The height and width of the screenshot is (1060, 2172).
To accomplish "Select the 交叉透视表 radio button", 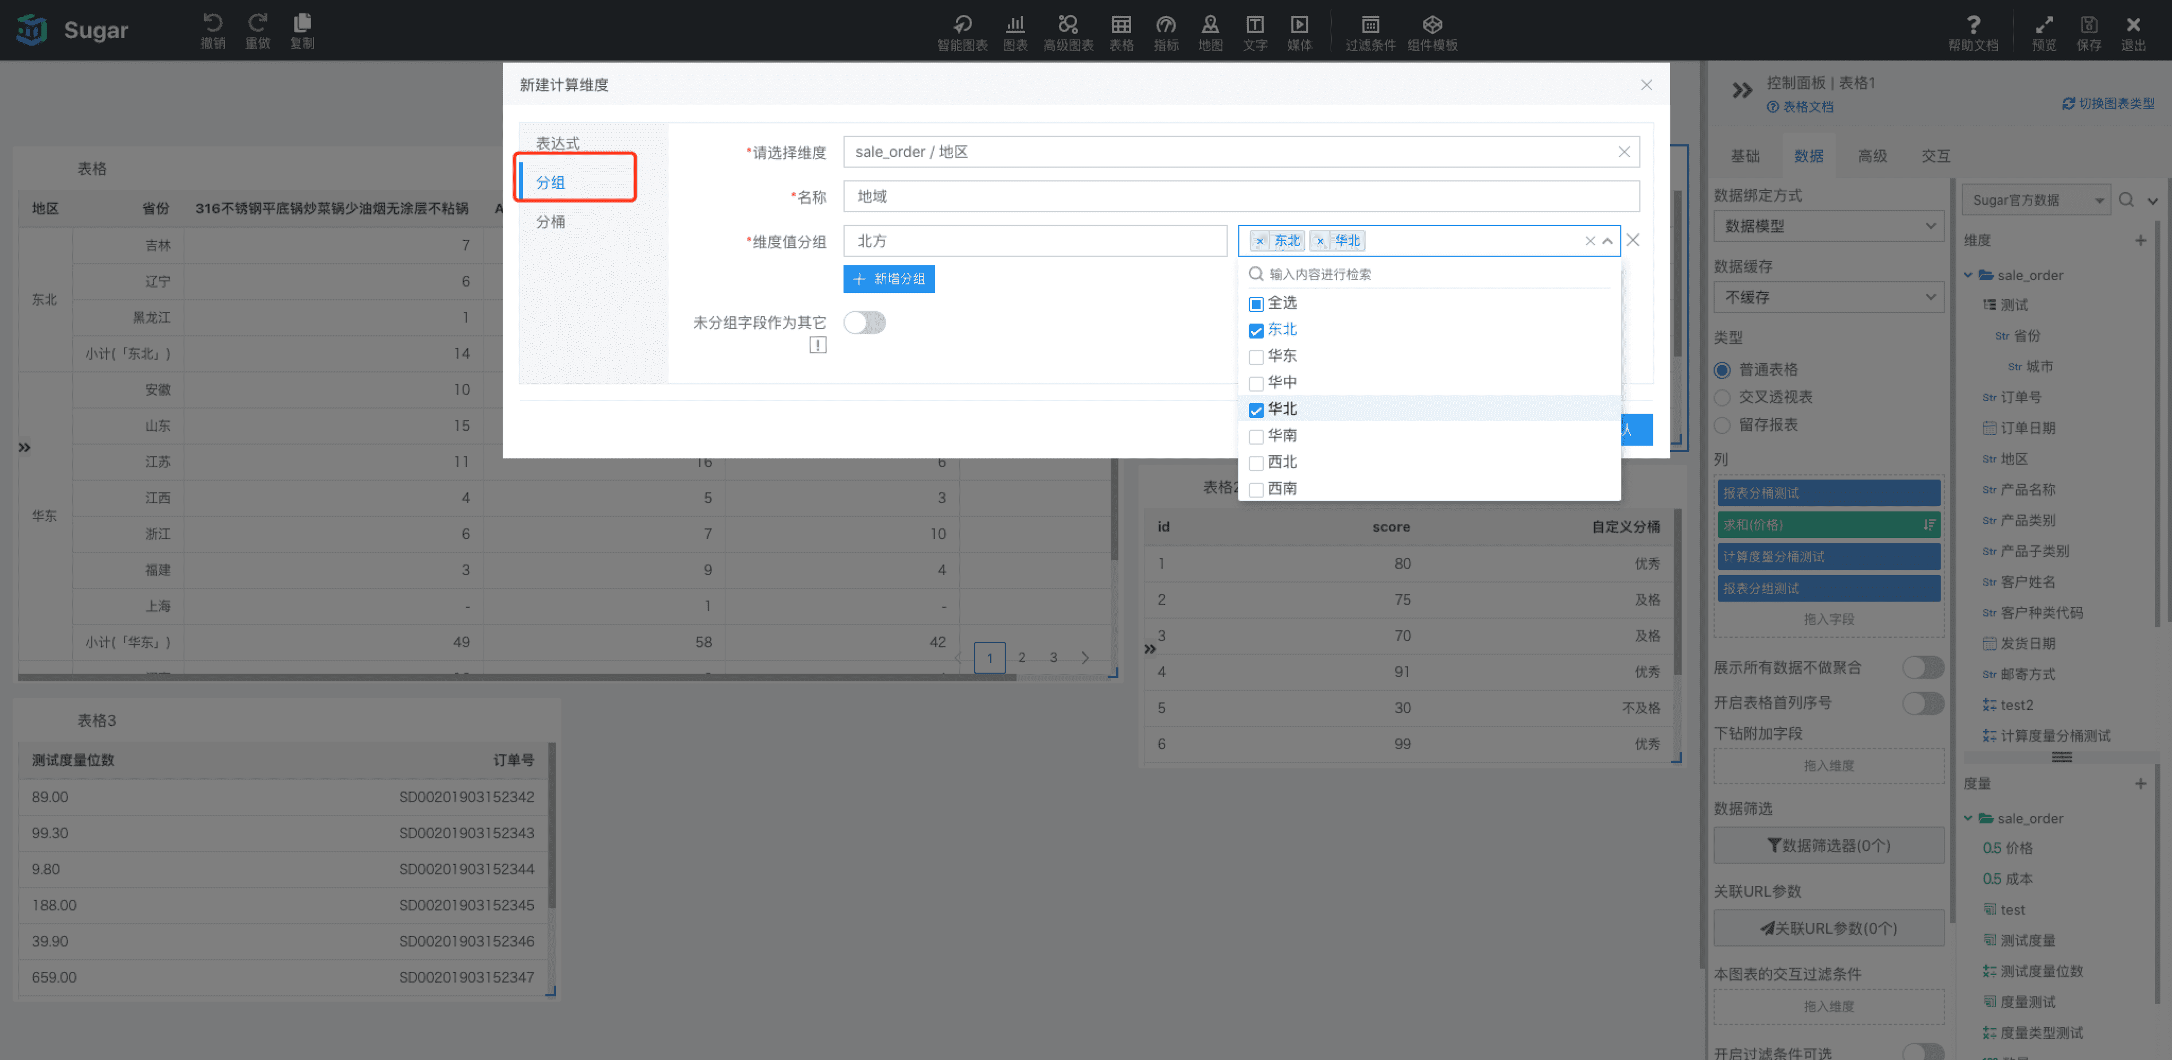I will tap(1723, 397).
